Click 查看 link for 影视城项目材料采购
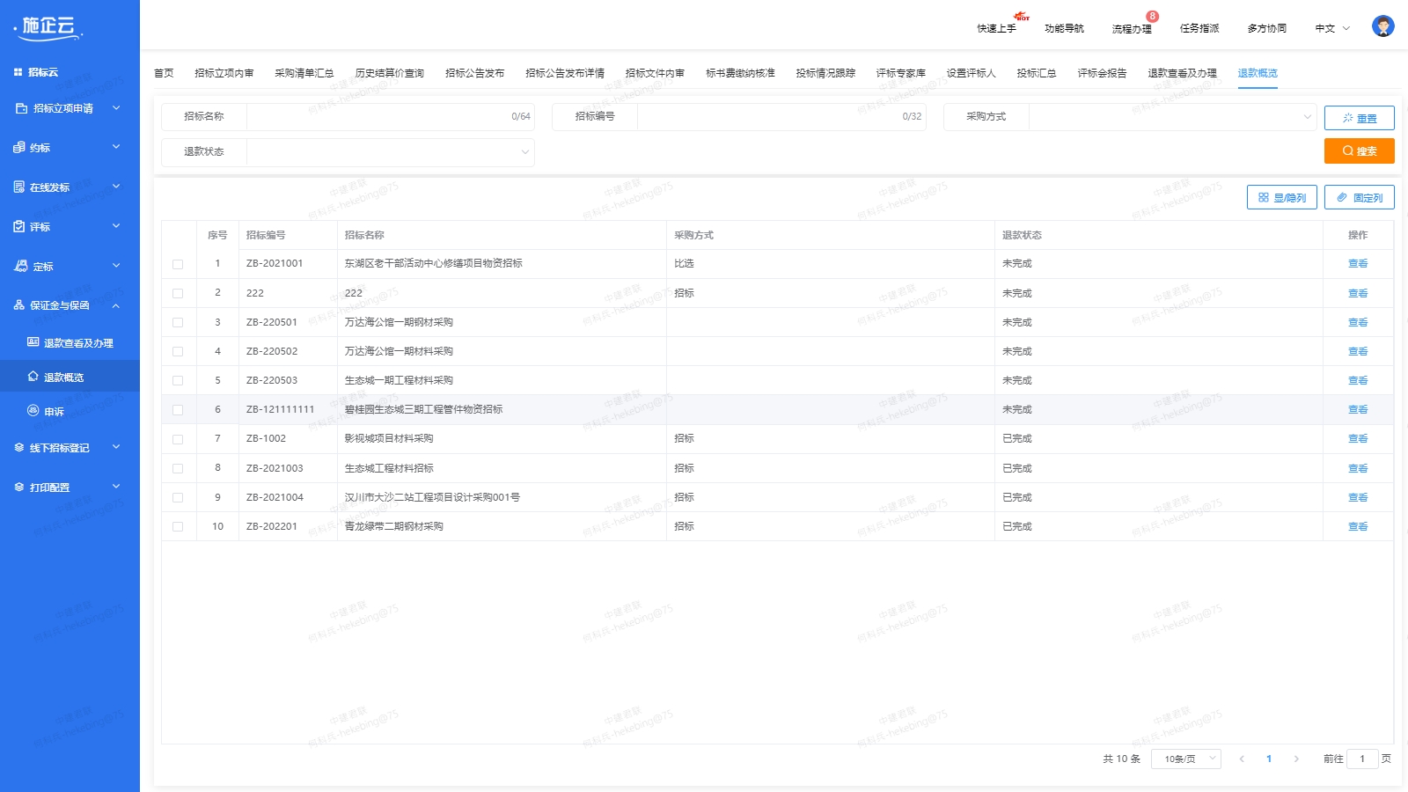 (x=1357, y=439)
